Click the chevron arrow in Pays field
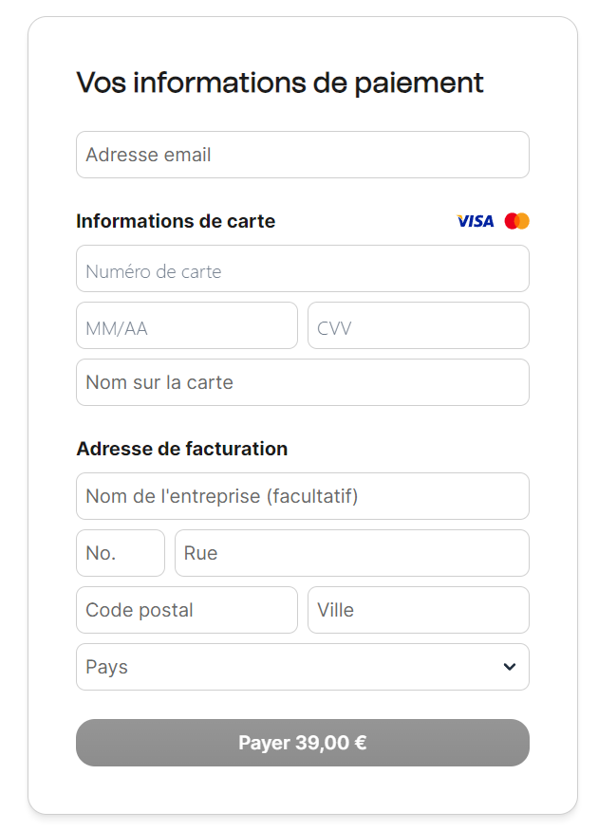 (x=510, y=667)
